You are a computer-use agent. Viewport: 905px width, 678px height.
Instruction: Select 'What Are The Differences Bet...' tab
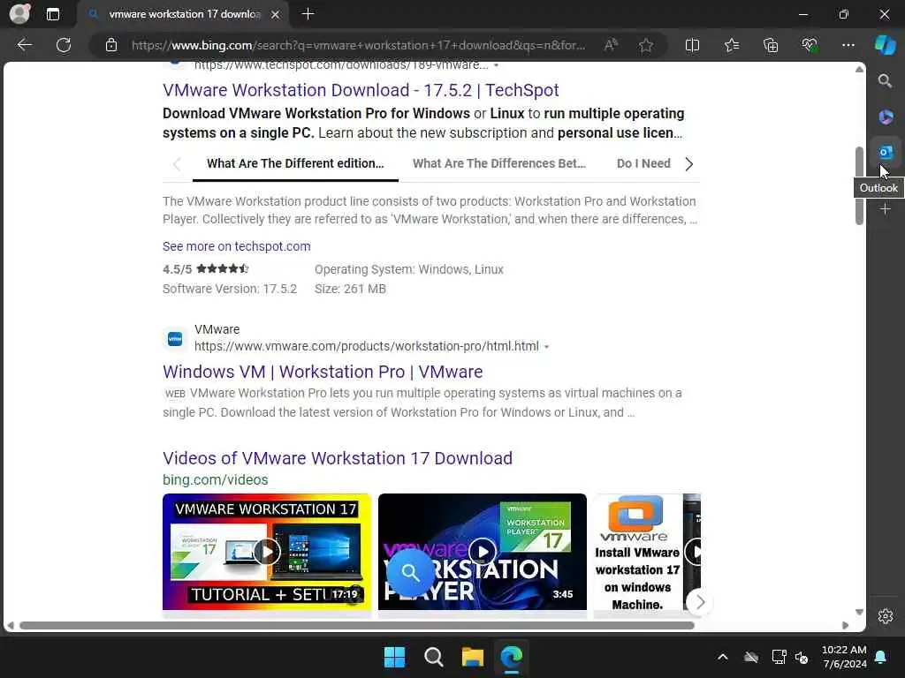[499, 163]
